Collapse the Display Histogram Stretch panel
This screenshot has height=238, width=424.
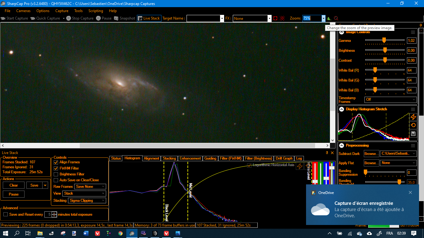tap(341, 109)
